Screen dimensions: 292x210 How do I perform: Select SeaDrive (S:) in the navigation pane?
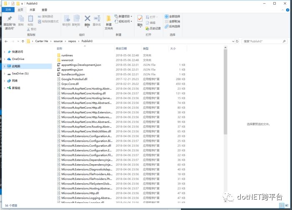20,74
